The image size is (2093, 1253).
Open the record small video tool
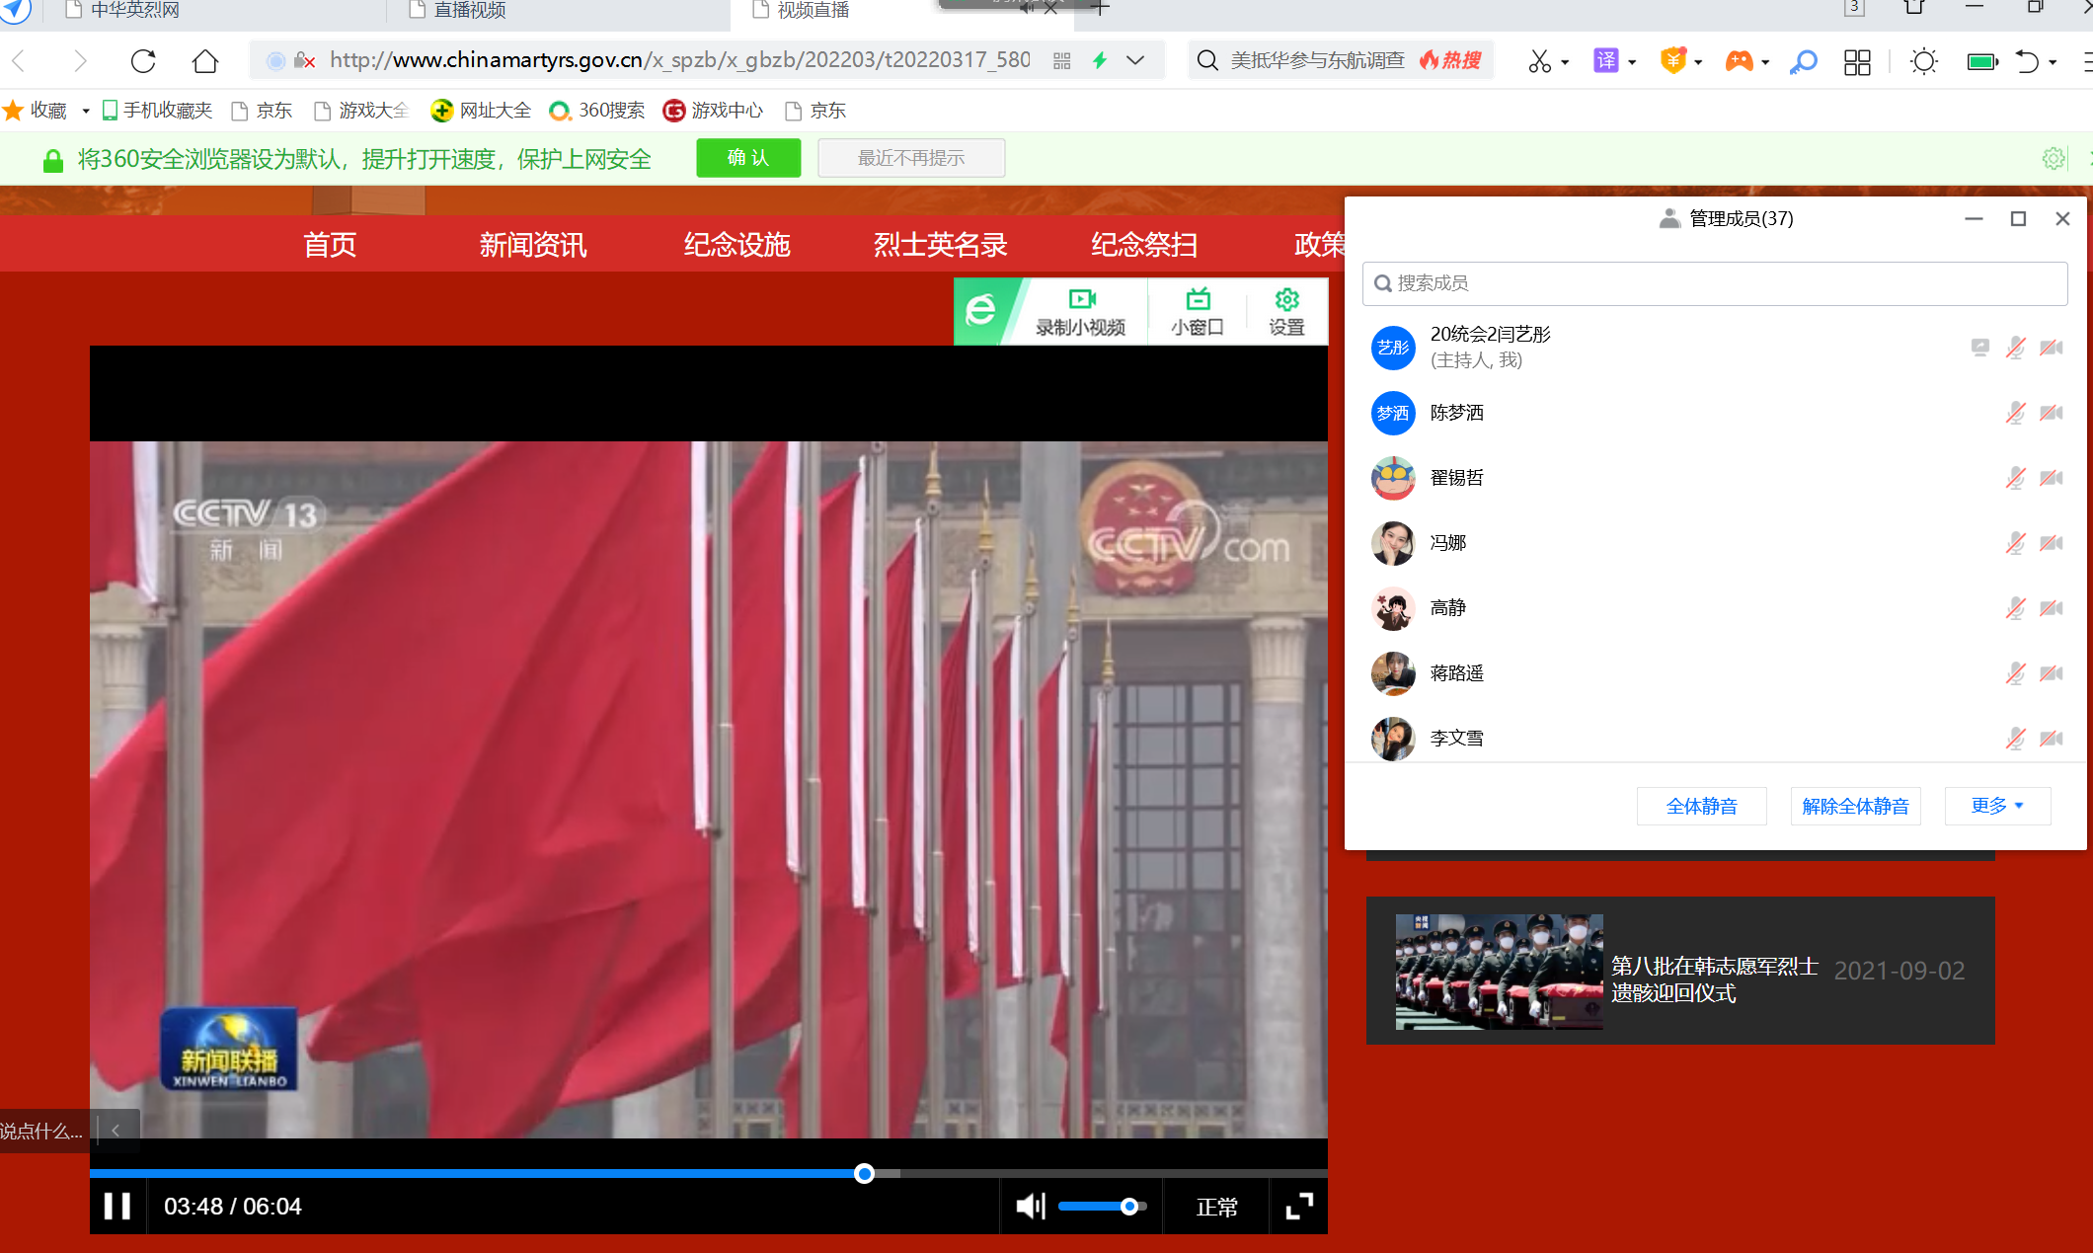(1081, 312)
